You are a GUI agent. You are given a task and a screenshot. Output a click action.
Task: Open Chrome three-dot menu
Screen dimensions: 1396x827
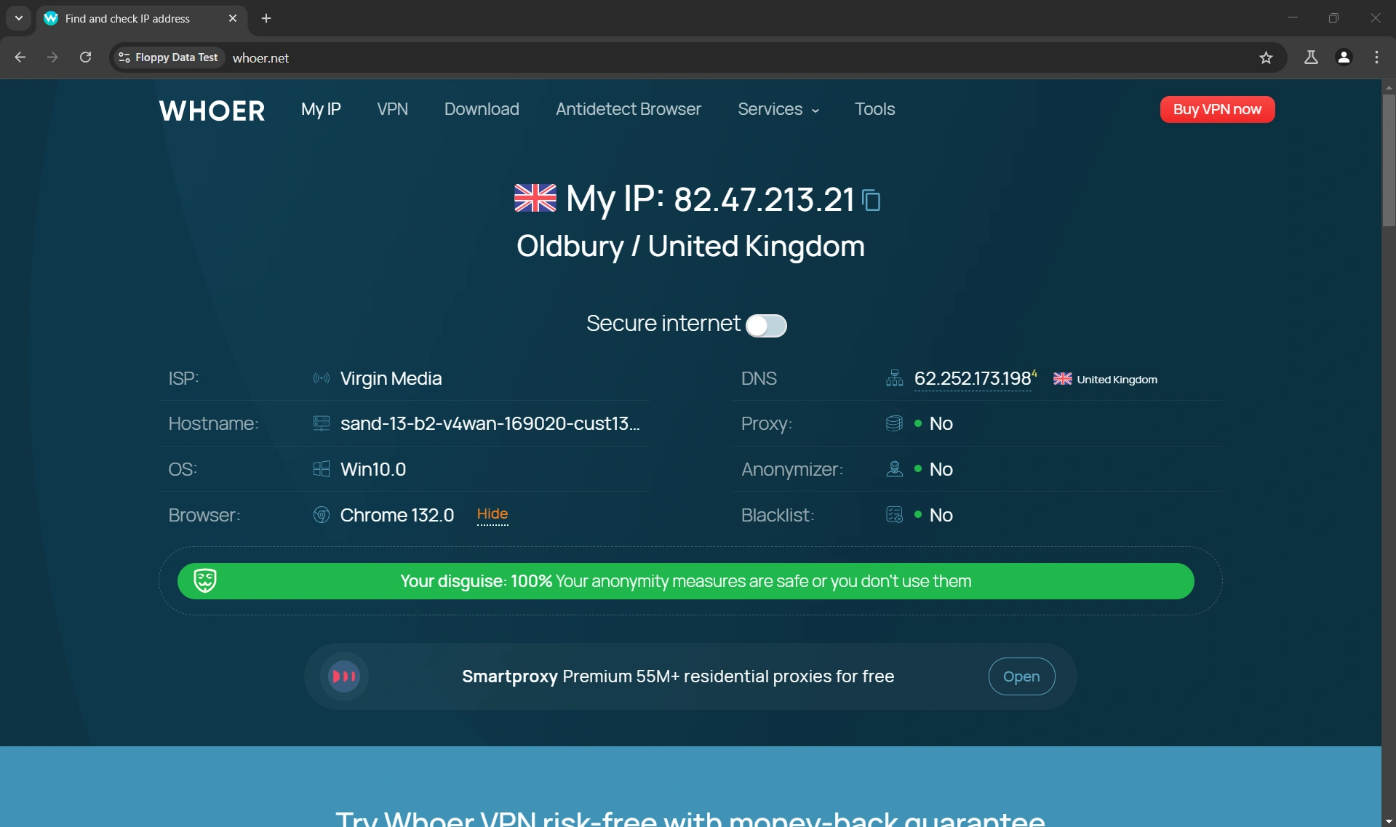click(x=1376, y=57)
